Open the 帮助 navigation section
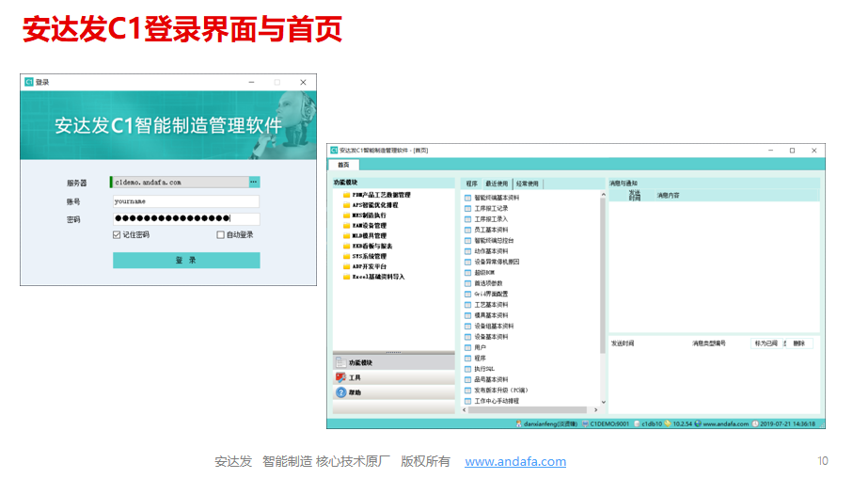The height and width of the screenshot is (479, 853). coord(394,392)
